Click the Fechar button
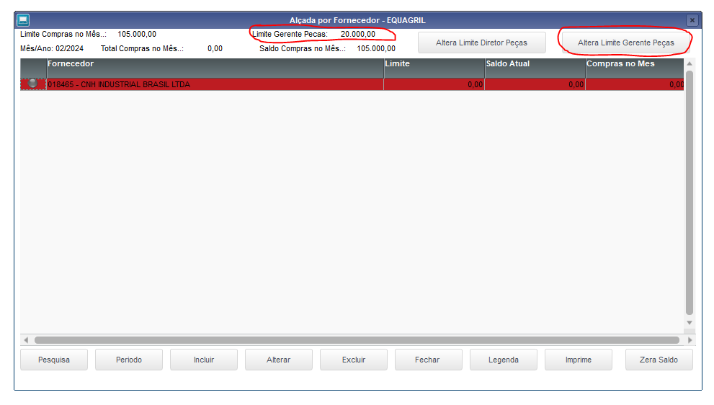 click(x=429, y=360)
